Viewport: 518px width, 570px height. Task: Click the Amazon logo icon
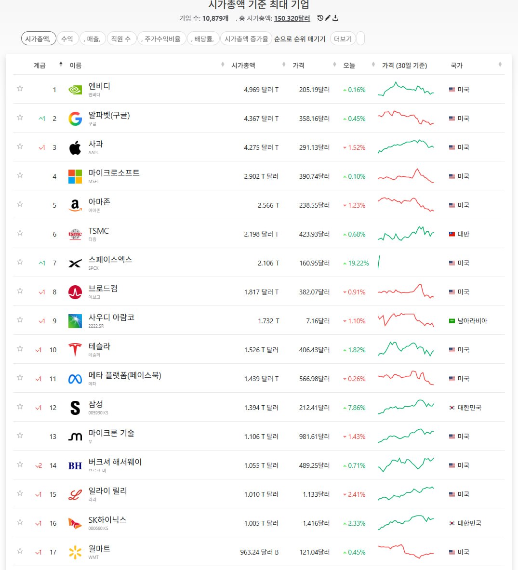[x=75, y=205]
